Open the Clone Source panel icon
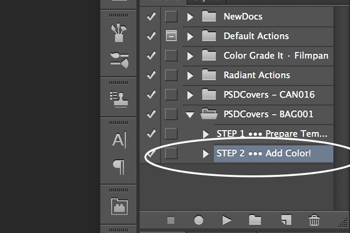The image size is (350, 233). pos(119,99)
